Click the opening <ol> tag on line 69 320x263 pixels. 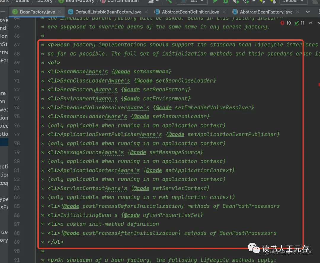click(54, 63)
